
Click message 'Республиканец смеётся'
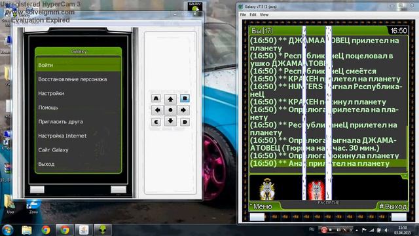[313, 71]
